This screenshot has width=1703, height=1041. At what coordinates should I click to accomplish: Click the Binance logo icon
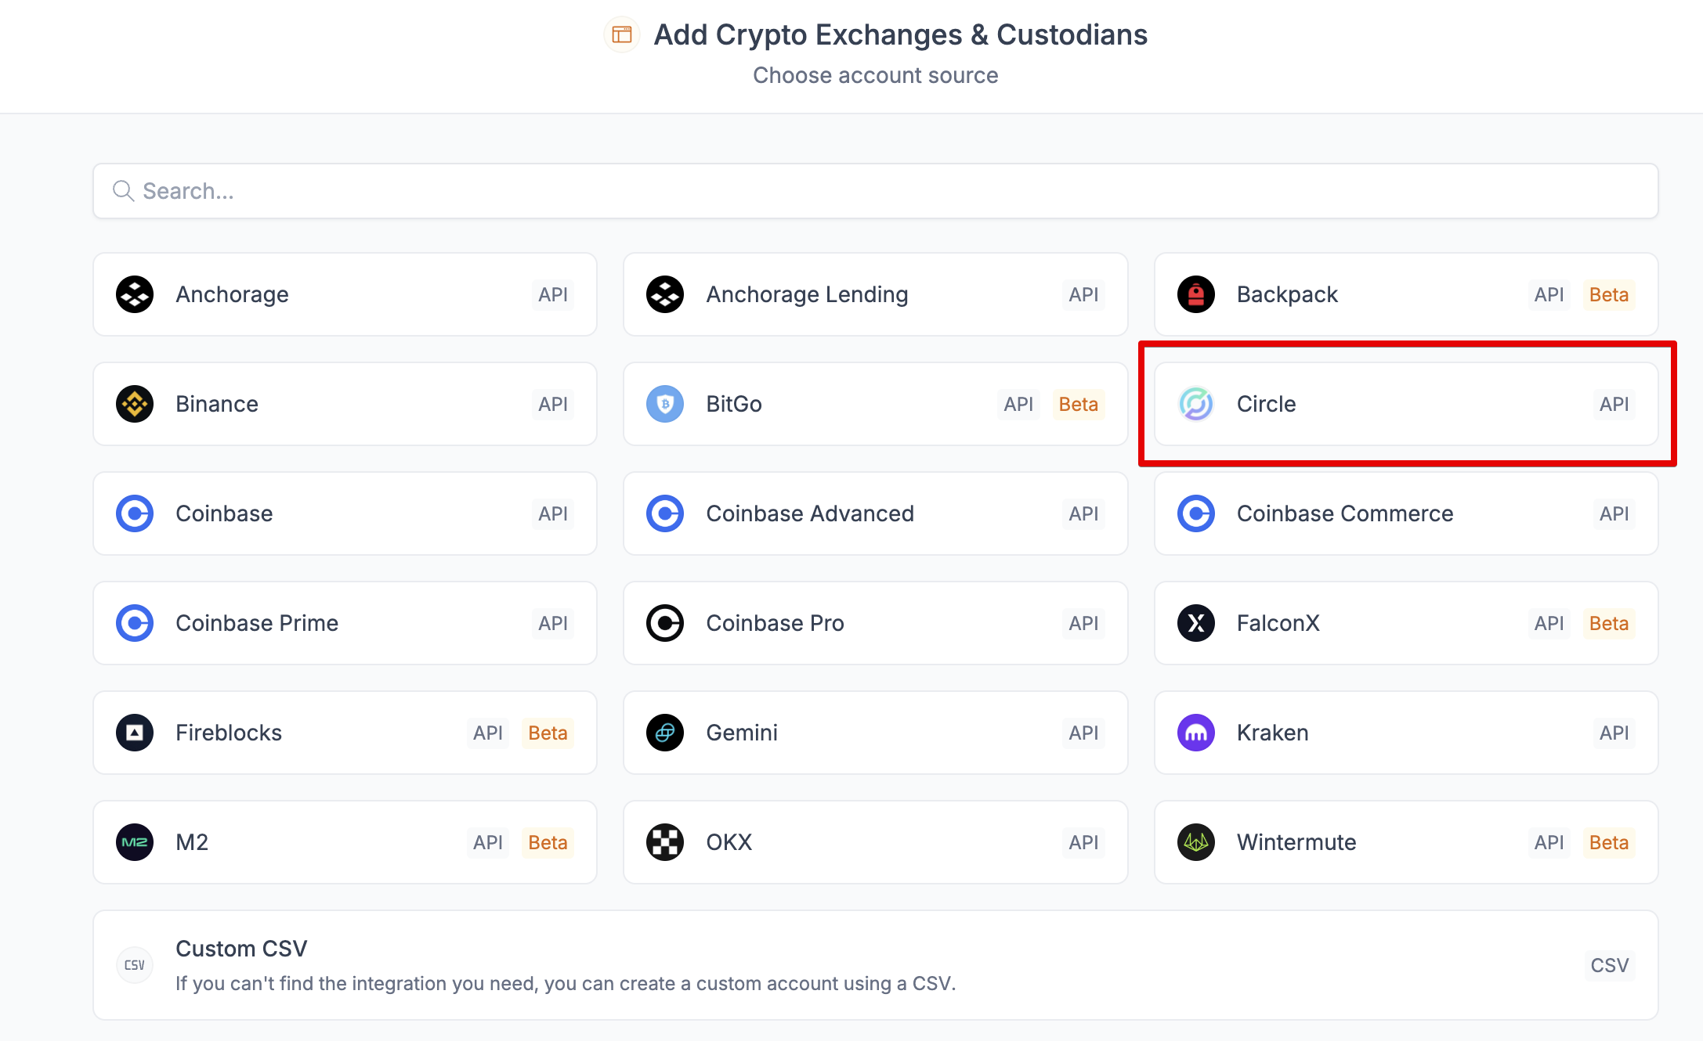[x=135, y=404]
